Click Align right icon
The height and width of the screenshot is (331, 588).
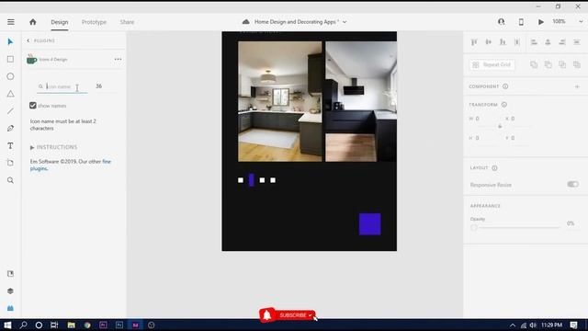(x=562, y=42)
